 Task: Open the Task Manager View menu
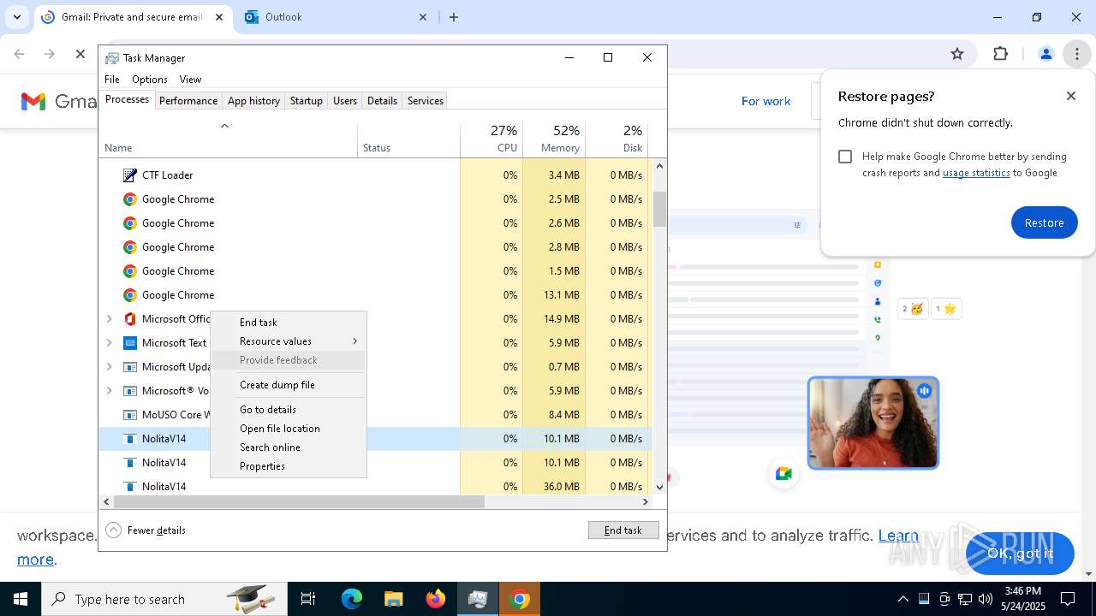point(190,80)
